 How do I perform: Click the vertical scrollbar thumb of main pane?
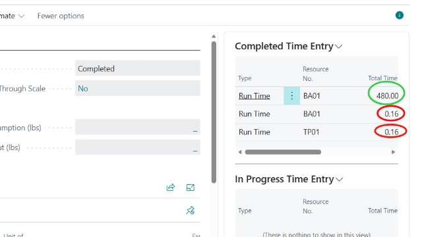[x=214, y=112]
